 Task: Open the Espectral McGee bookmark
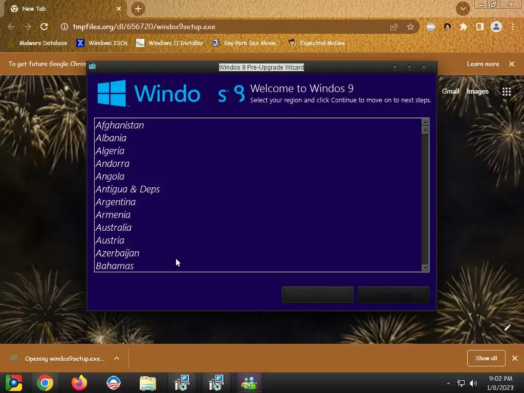[316, 43]
